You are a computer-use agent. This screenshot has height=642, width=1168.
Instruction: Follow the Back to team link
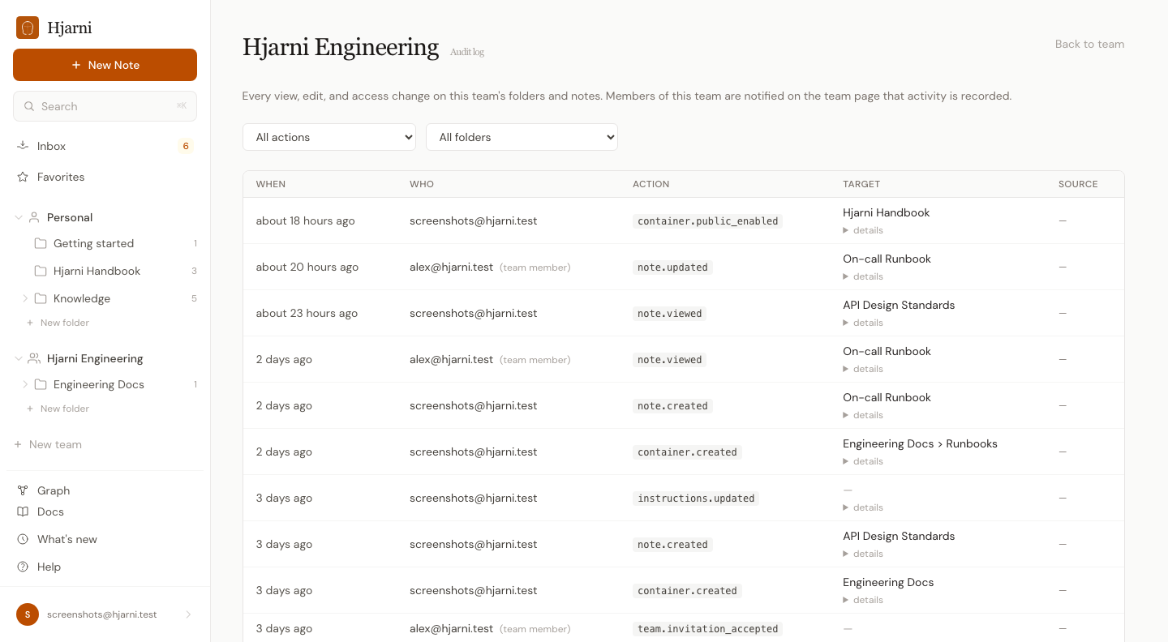tap(1089, 44)
